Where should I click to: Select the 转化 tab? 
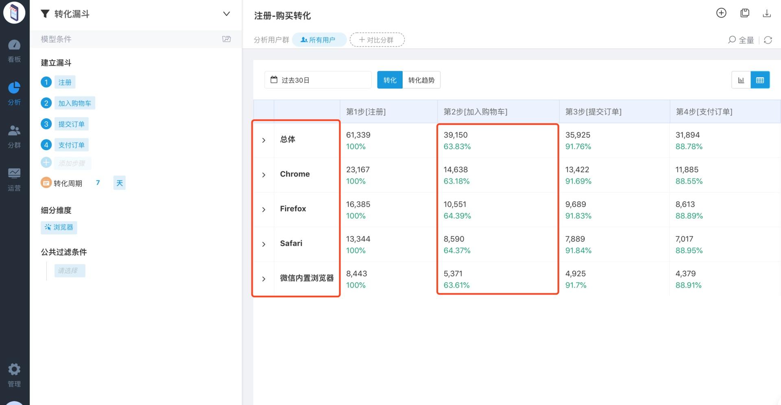390,80
